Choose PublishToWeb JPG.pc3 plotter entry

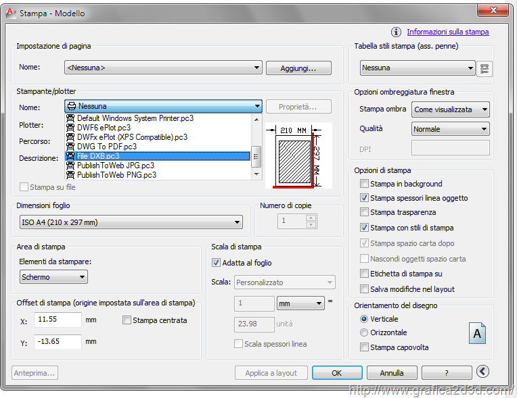tap(115, 165)
